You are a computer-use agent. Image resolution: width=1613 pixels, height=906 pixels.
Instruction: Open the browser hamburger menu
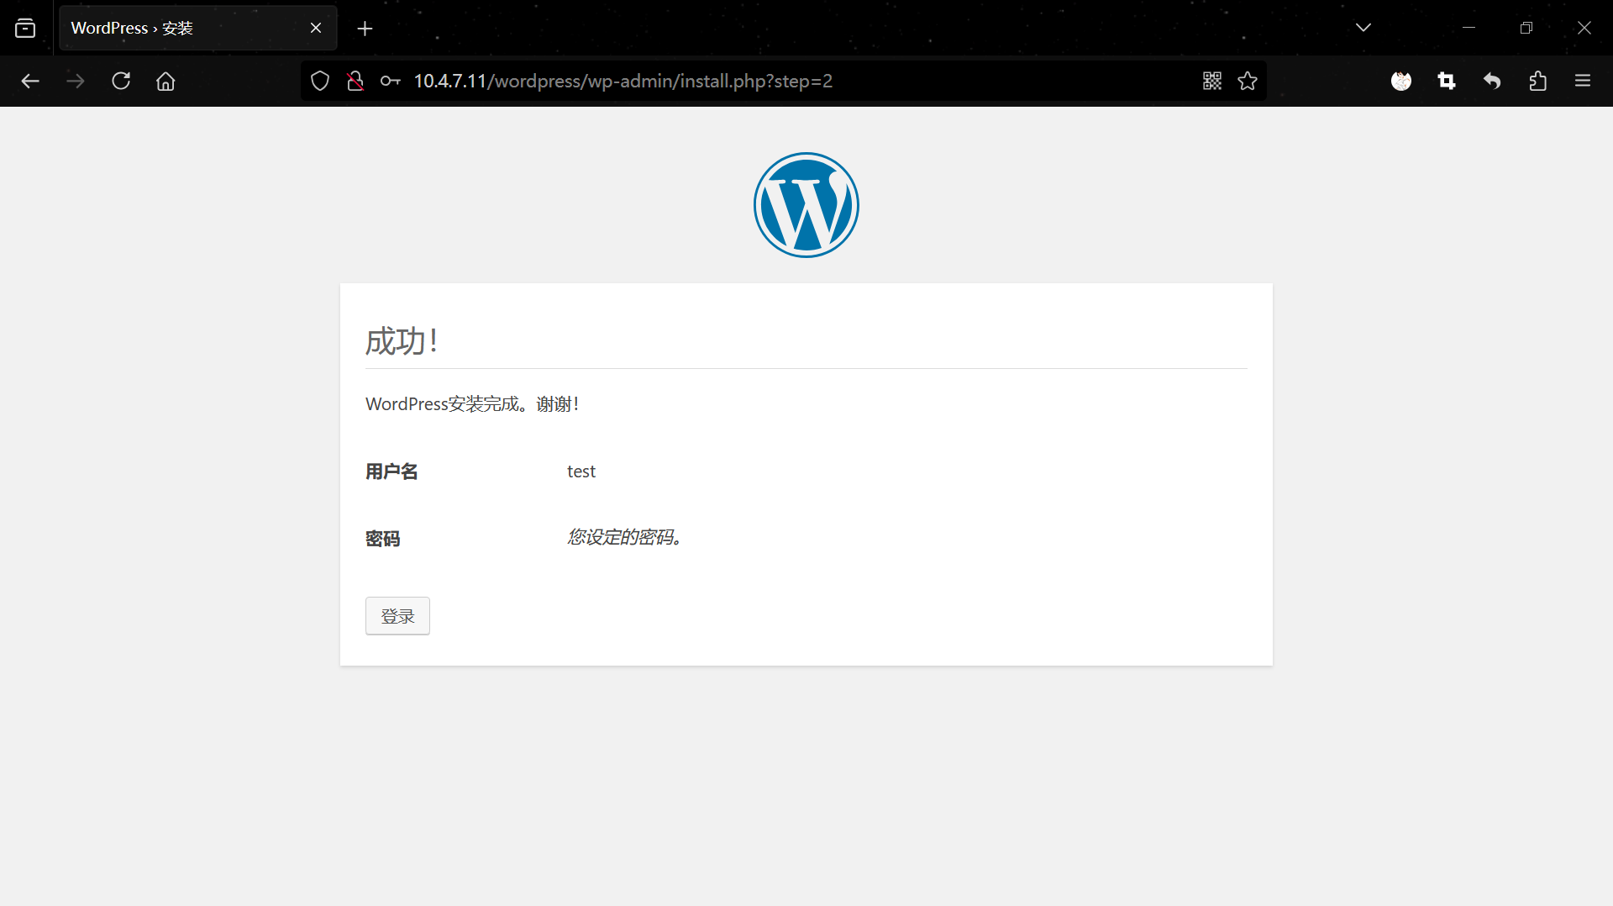[1583, 81]
